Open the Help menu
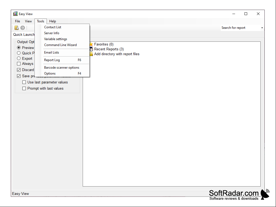The height and width of the screenshot is (207, 276). tap(53, 21)
